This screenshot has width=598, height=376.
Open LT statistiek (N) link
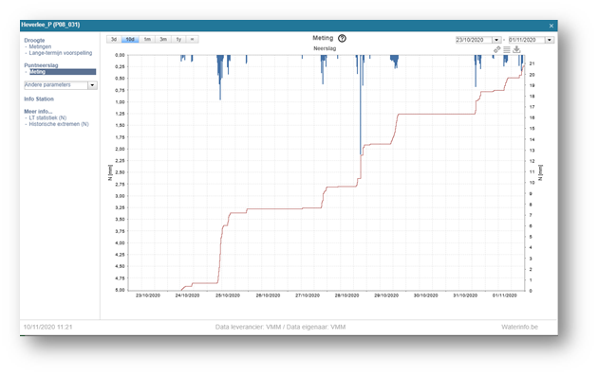tap(47, 117)
